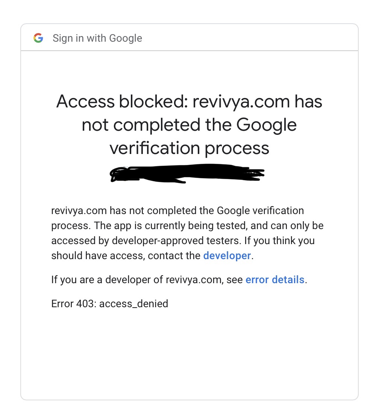Click verification process in the heading's last line
385x415 pixels.
(189, 148)
